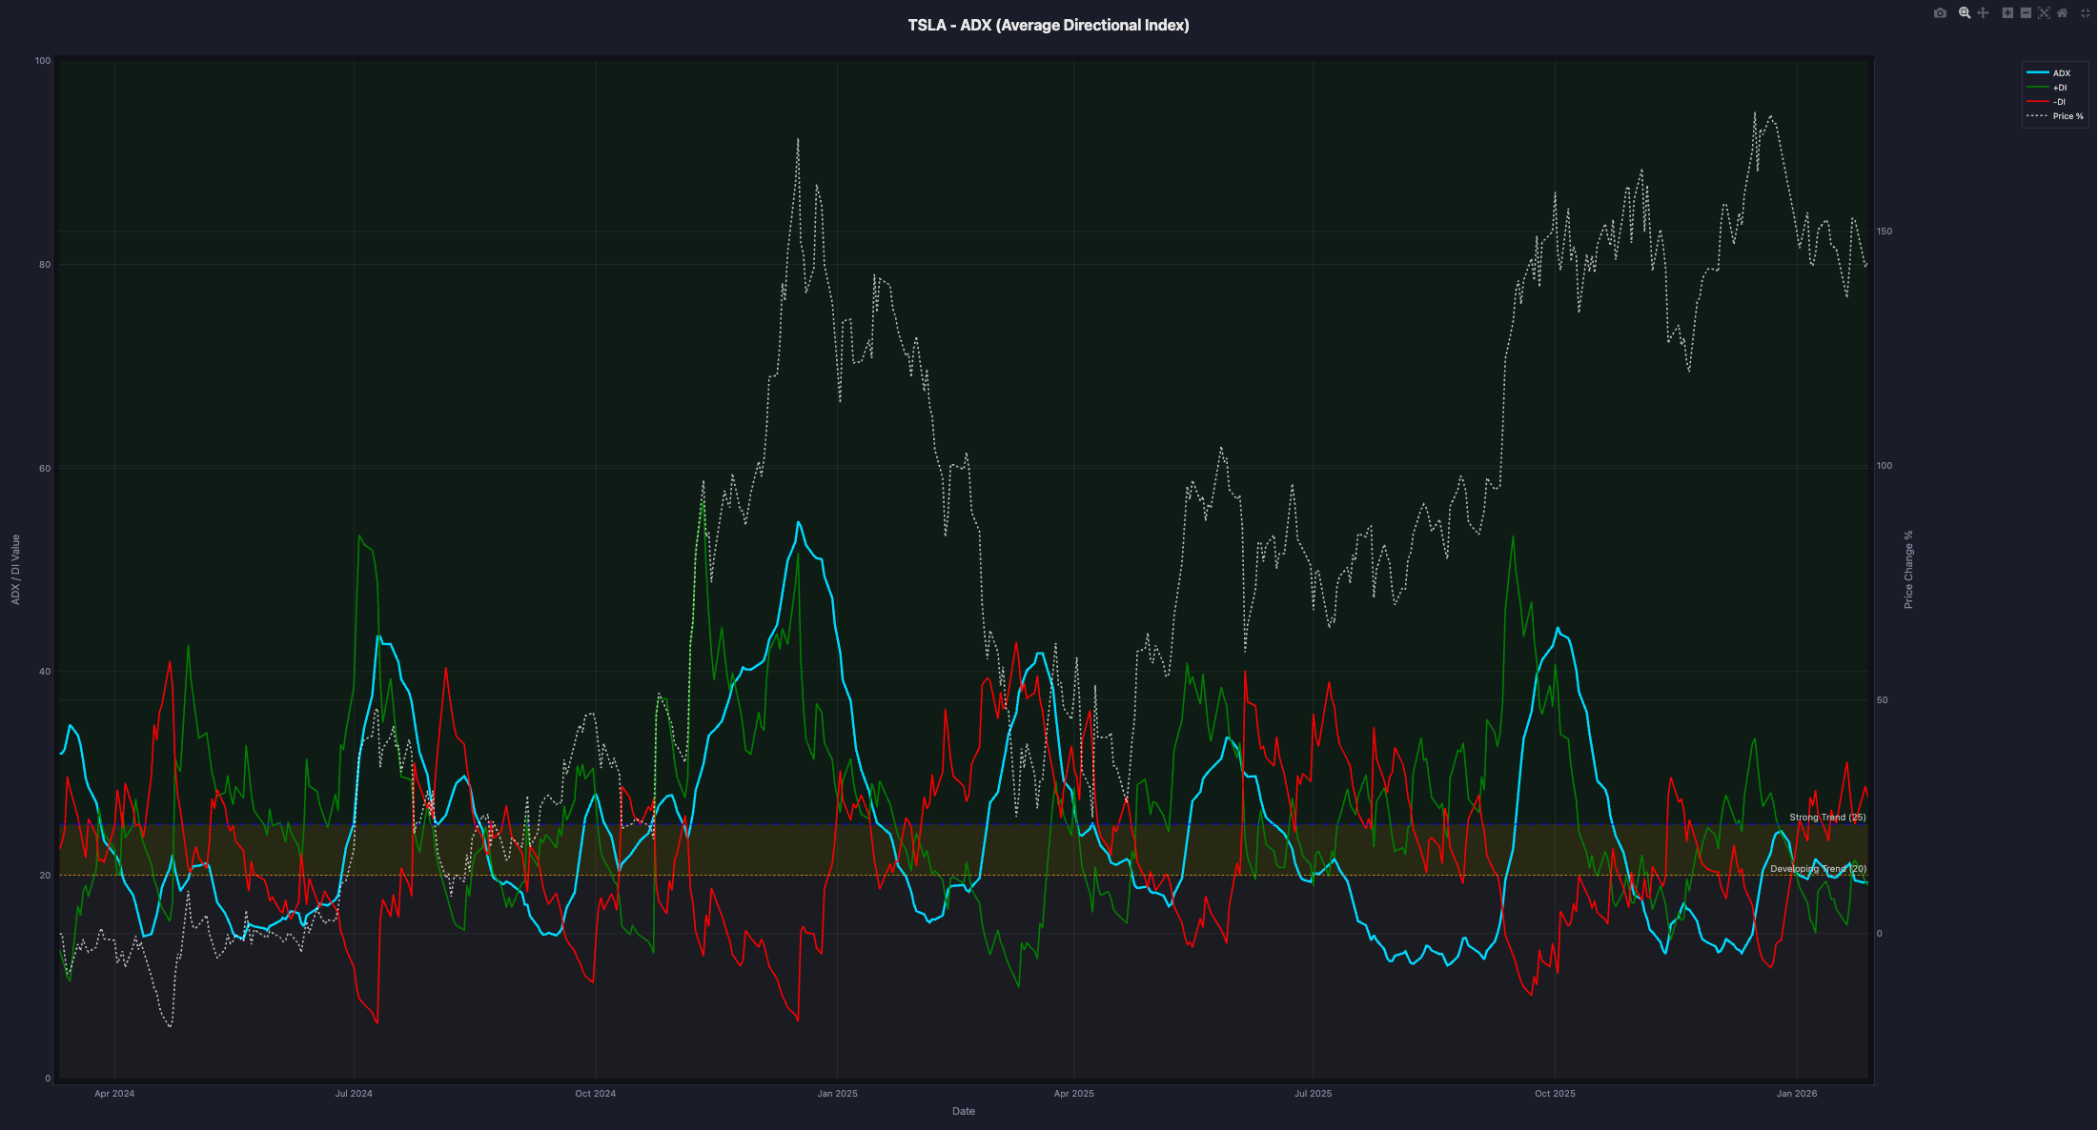Toggle Price % trace visibility

tap(2068, 115)
